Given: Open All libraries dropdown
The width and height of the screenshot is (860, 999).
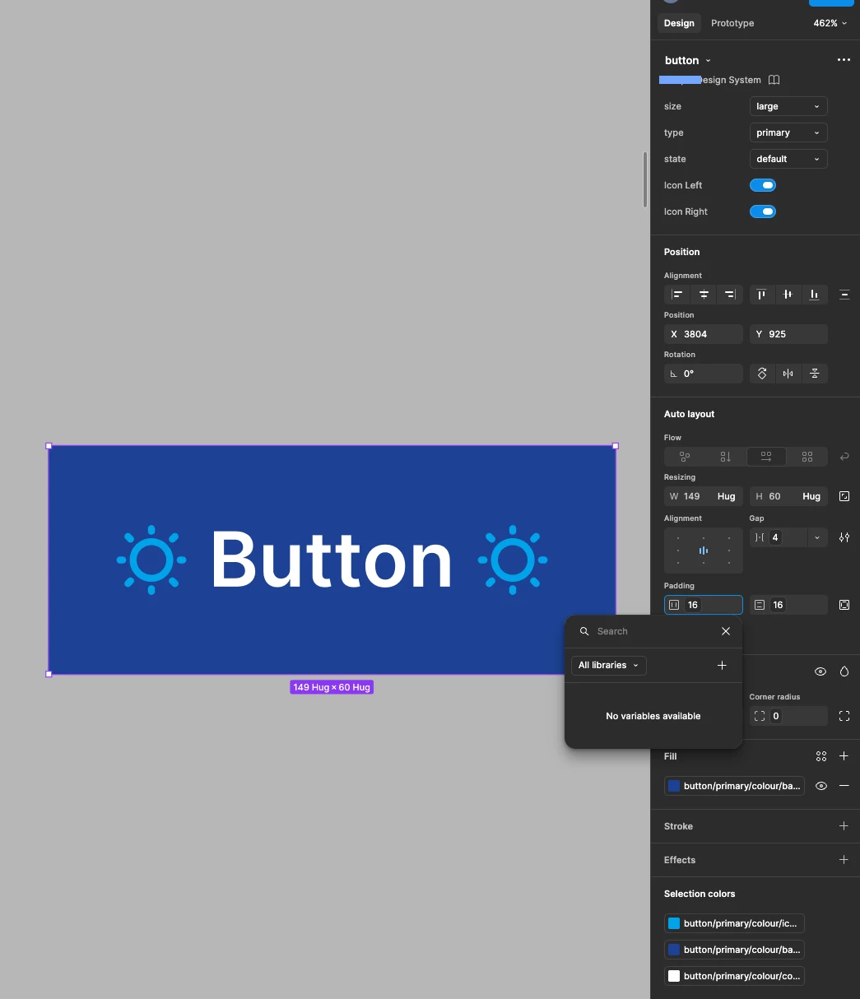Looking at the screenshot, I should [609, 665].
